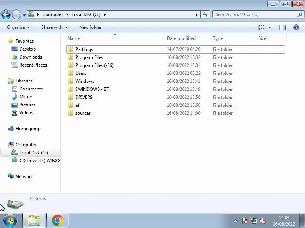Go back using the Back arrow button

point(6,14)
